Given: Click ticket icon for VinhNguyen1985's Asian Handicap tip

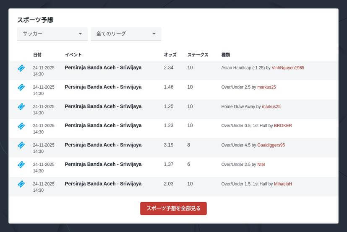Looking at the screenshot, I should click(21, 68).
